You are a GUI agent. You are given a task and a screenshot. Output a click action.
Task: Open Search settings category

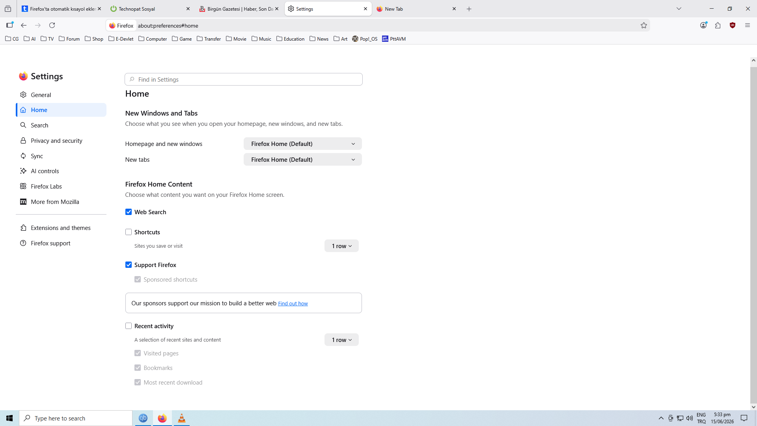(61, 125)
